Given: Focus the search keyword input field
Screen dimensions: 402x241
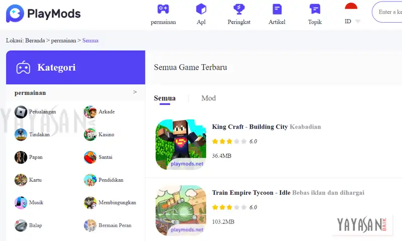Looking at the screenshot, I should [x=387, y=12].
